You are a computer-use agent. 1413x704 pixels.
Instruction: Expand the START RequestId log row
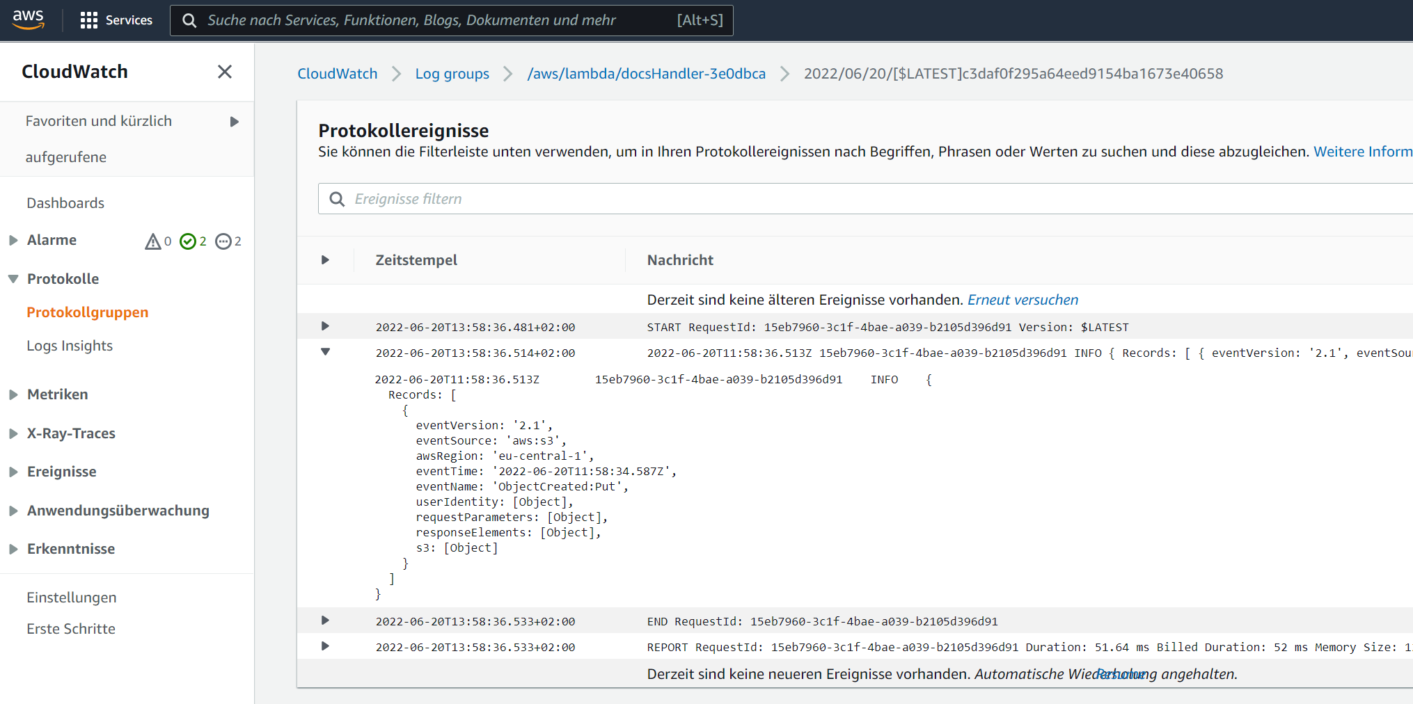325,326
